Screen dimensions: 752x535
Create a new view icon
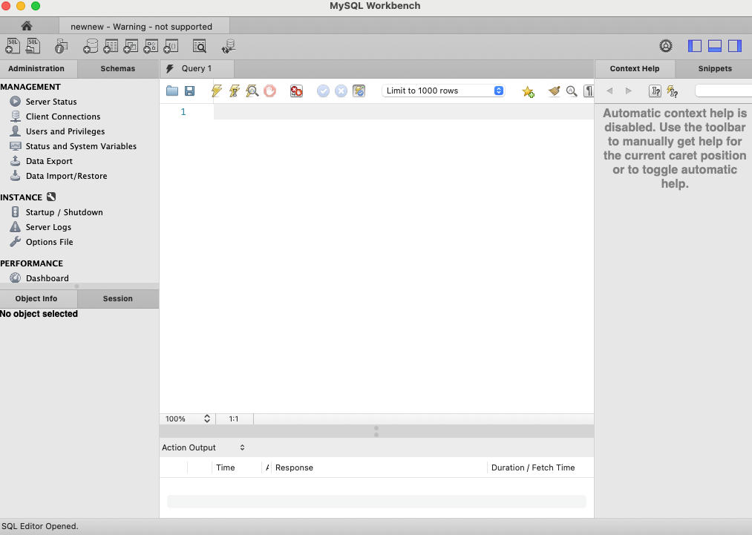click(131, 46)
